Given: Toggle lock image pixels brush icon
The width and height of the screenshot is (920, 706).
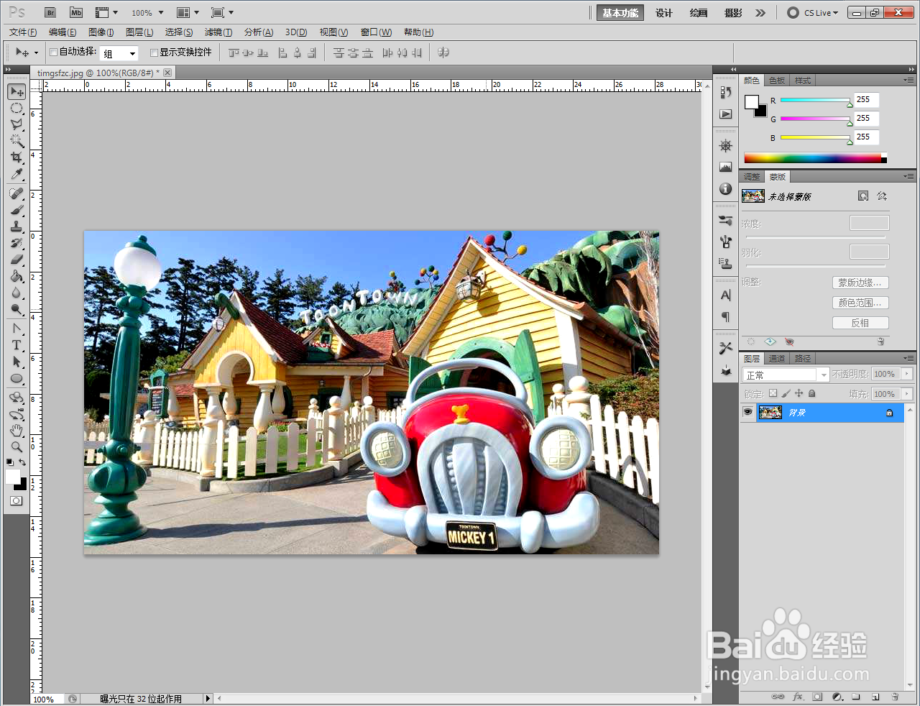Looking at the screenshot, I should [786, 394].
